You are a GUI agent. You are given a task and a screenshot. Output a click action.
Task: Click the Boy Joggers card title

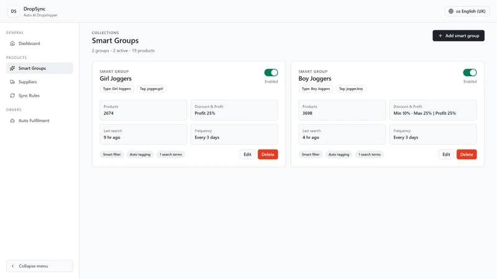point(315,79)
